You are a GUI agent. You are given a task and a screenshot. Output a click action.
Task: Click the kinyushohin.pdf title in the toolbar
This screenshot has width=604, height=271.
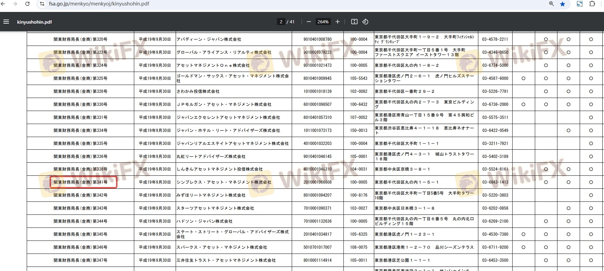34,22
